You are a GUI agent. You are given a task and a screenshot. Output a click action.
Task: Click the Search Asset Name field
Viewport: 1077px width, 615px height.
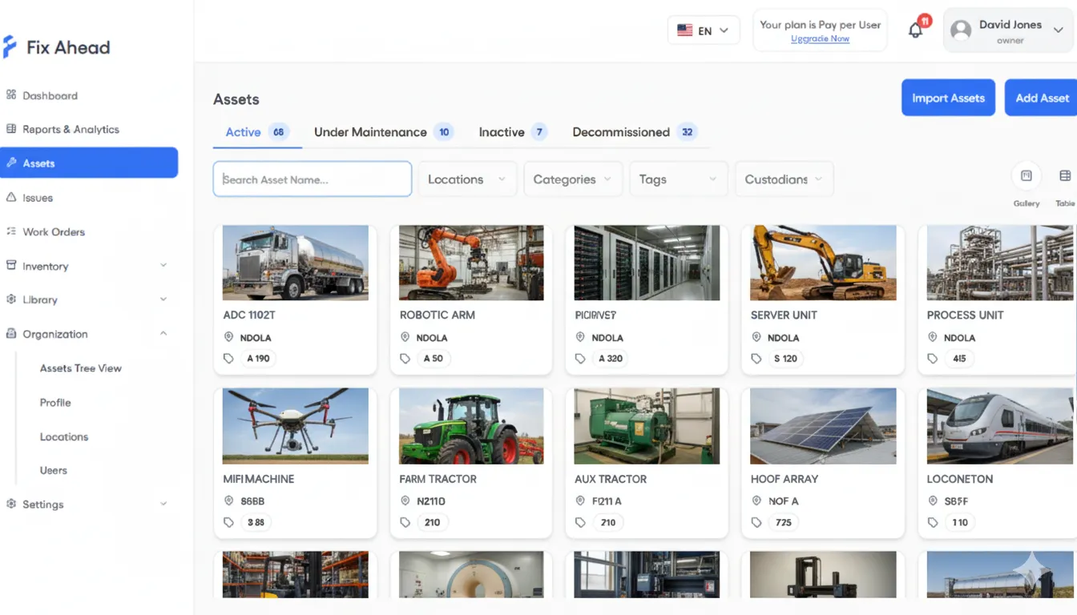click(x=313, y=179)
